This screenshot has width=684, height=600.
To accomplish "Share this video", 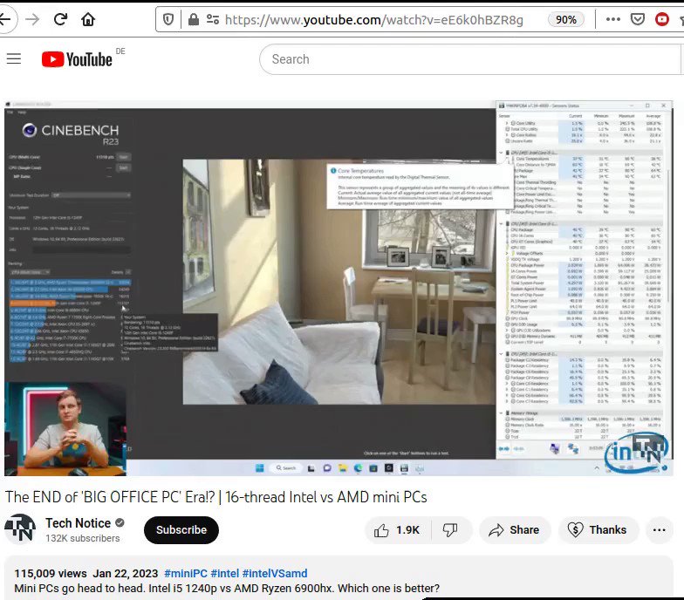I will pyautogui.click(x=515, y=530).
